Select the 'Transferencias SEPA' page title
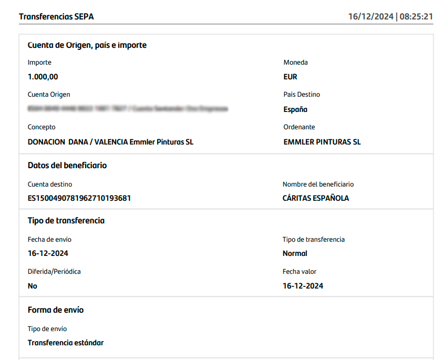 56,17
